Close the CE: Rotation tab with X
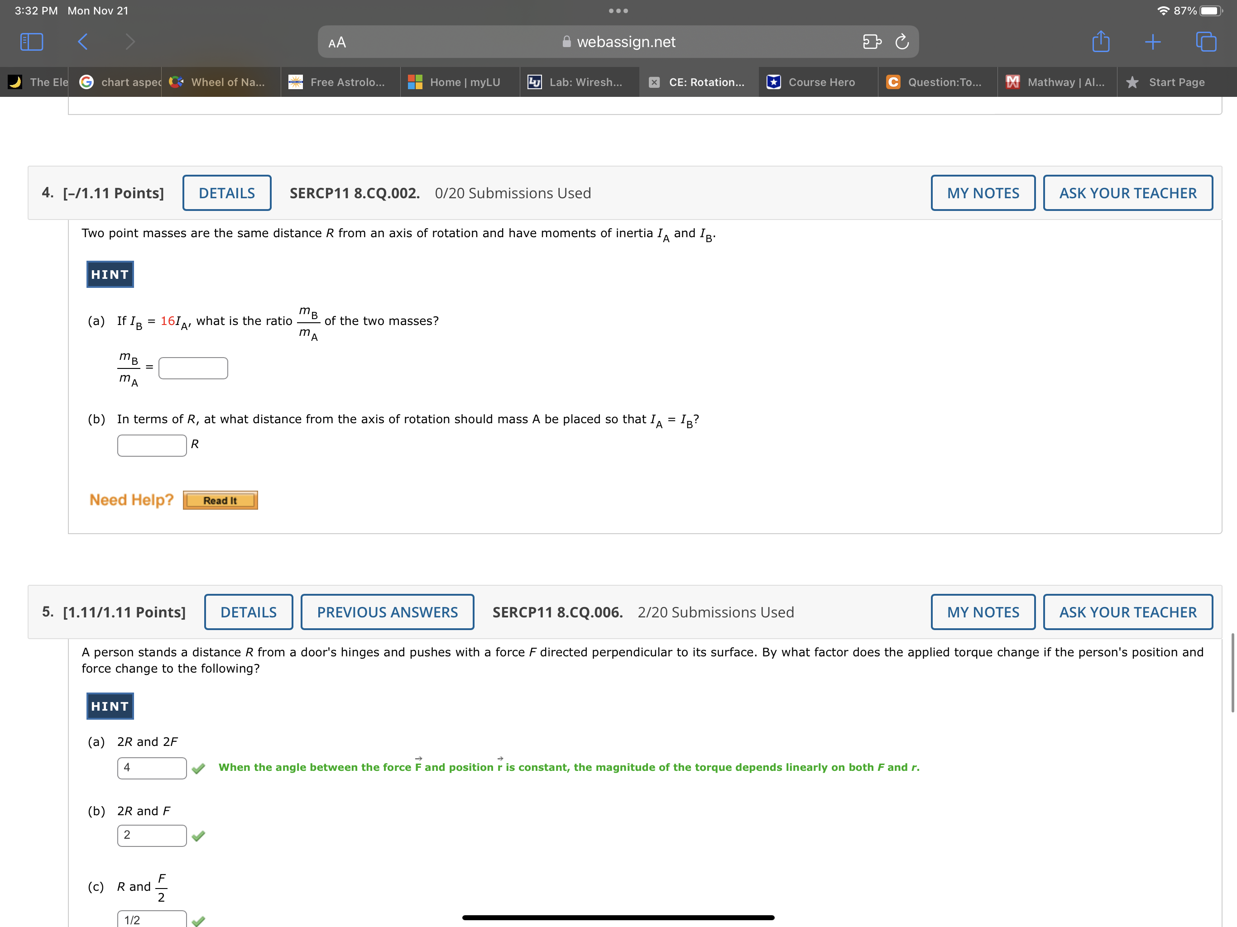 click(x=654, y=82)
